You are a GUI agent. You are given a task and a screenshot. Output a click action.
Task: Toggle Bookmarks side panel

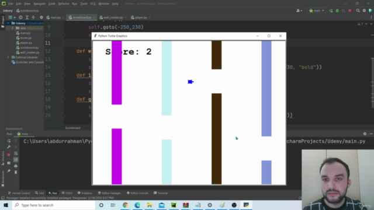pos(3,178)
